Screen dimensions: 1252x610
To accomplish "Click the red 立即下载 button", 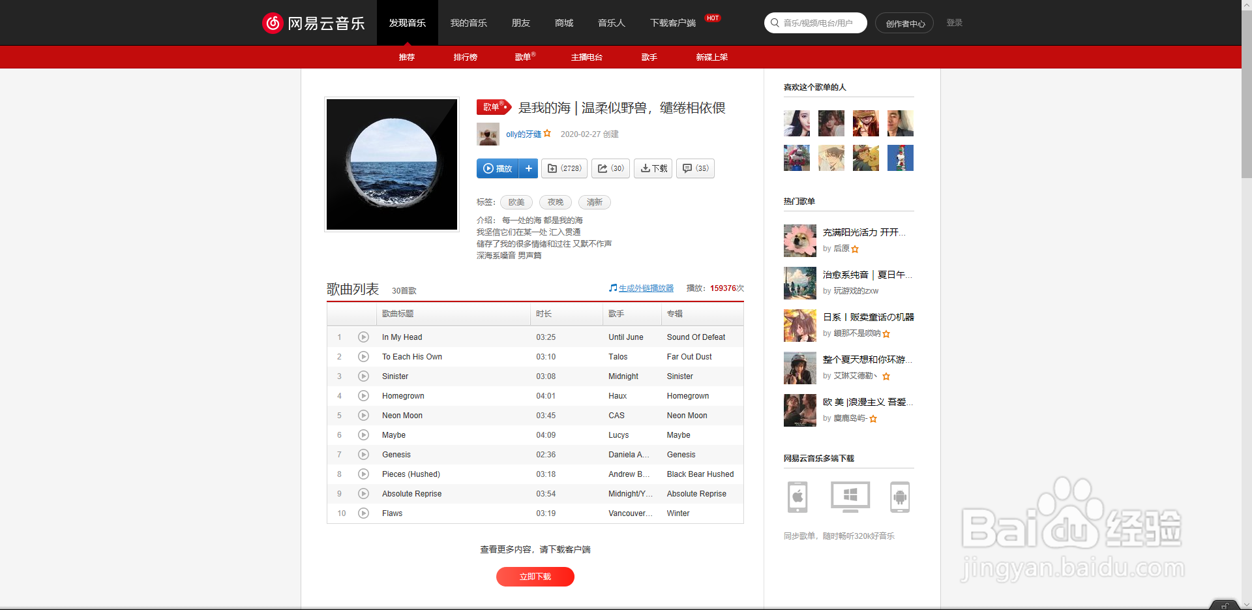I will (535, 577).
